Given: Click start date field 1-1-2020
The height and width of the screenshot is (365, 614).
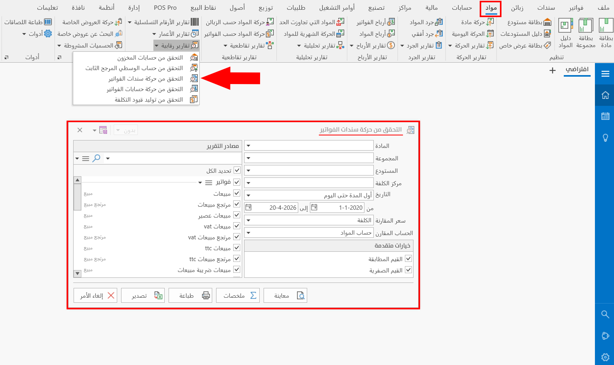Looking at the screenshot, I should [x=337, y=208].
